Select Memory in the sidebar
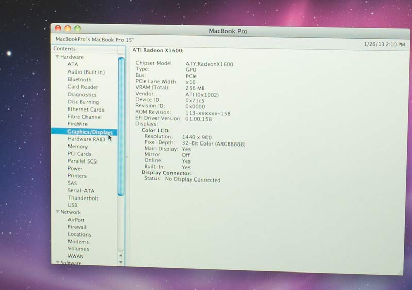The height and width of the screenshot is (290, 412). tap(78, 147)
